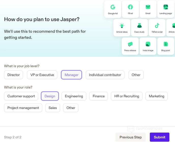Click the Press release megaphone icon
Viewport: 175px width, 146px height.
tap(130, 46)
